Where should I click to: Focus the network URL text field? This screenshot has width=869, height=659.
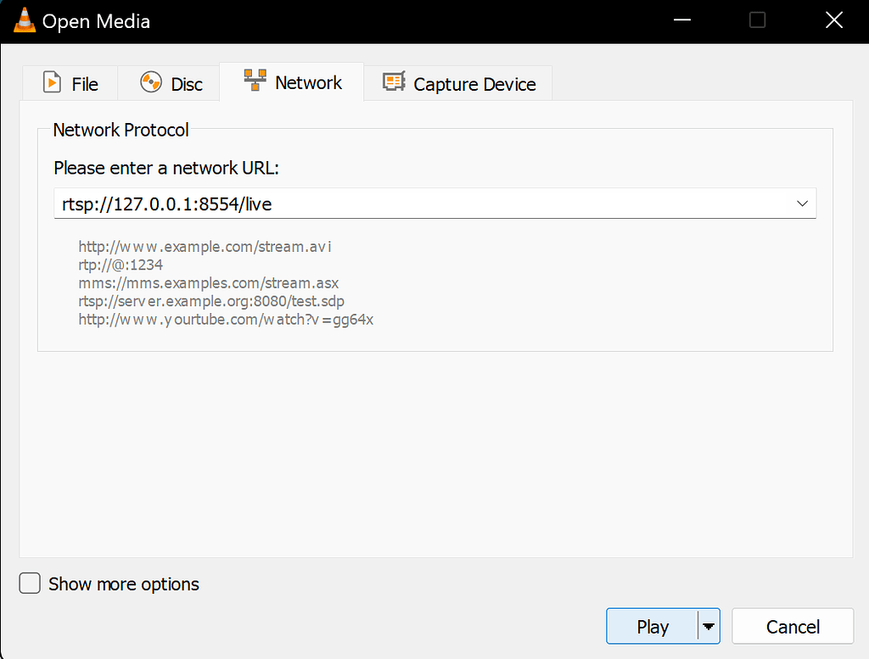[416, 204]
